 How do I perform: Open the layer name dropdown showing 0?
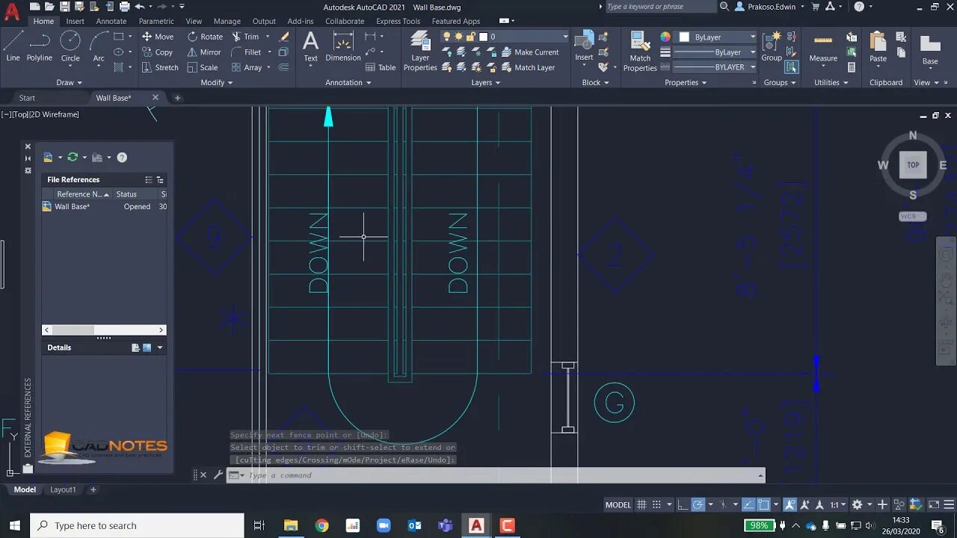505,37
